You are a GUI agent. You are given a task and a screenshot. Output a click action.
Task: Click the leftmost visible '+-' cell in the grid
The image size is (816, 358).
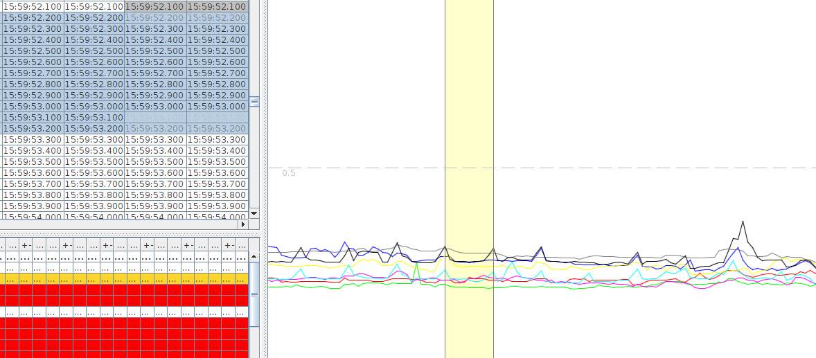(x=26, y=245)
